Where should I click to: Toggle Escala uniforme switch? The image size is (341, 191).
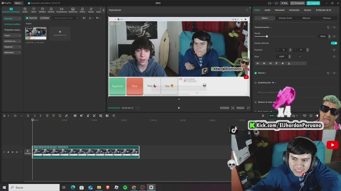pyautogui.click(x=334, y=43)
